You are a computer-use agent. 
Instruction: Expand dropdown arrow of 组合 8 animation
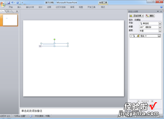[x=159, y=36]
